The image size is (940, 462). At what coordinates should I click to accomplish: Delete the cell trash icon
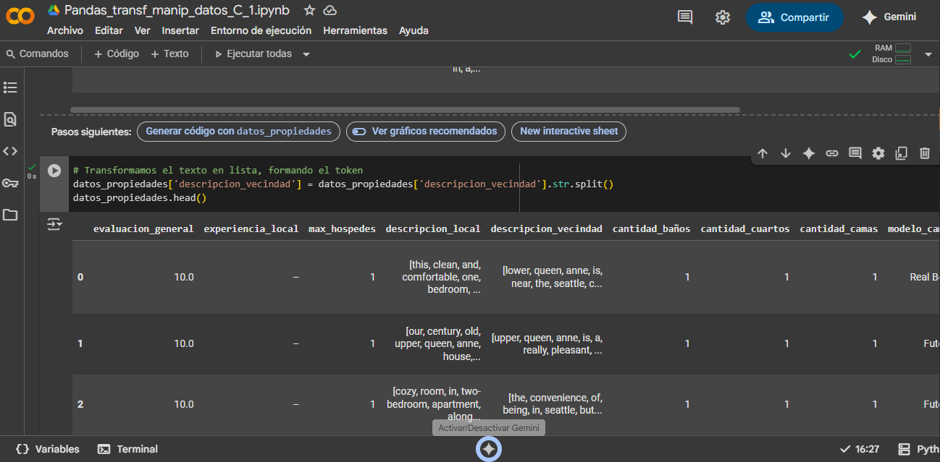coord(925,153)
